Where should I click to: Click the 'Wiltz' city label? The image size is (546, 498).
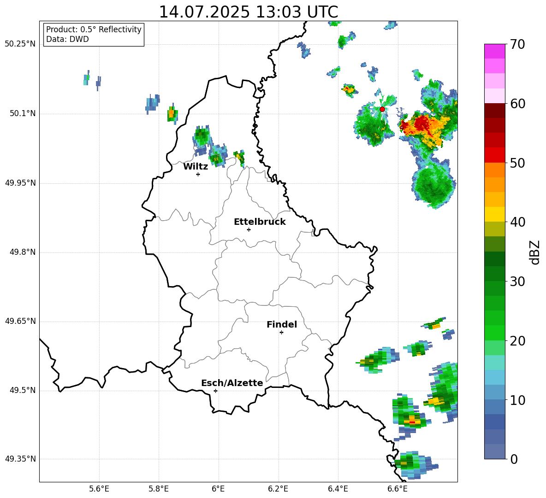pos(196,167)
